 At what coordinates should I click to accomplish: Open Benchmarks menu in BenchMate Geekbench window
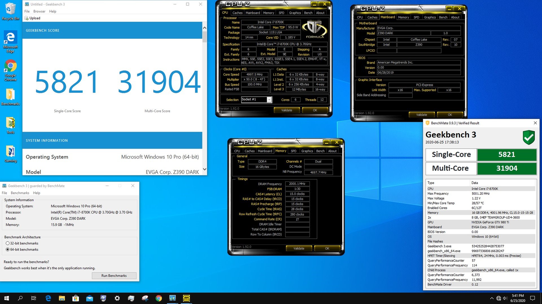[20, 193]
